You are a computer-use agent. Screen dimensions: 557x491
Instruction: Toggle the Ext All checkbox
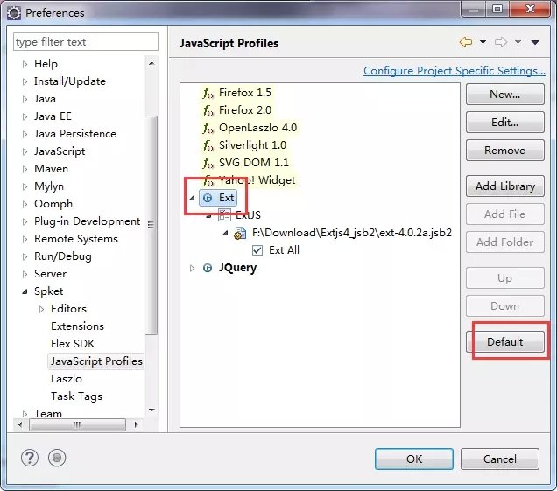pos(257,250)
